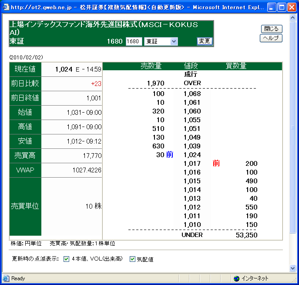
Task: Select the 1,024 price row in the order book
Action: [x=192, y=155]
